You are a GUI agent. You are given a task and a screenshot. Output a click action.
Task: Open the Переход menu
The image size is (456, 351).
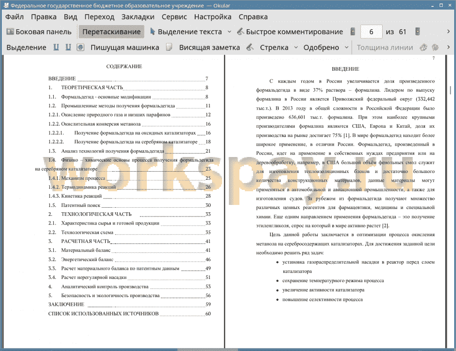99,17
